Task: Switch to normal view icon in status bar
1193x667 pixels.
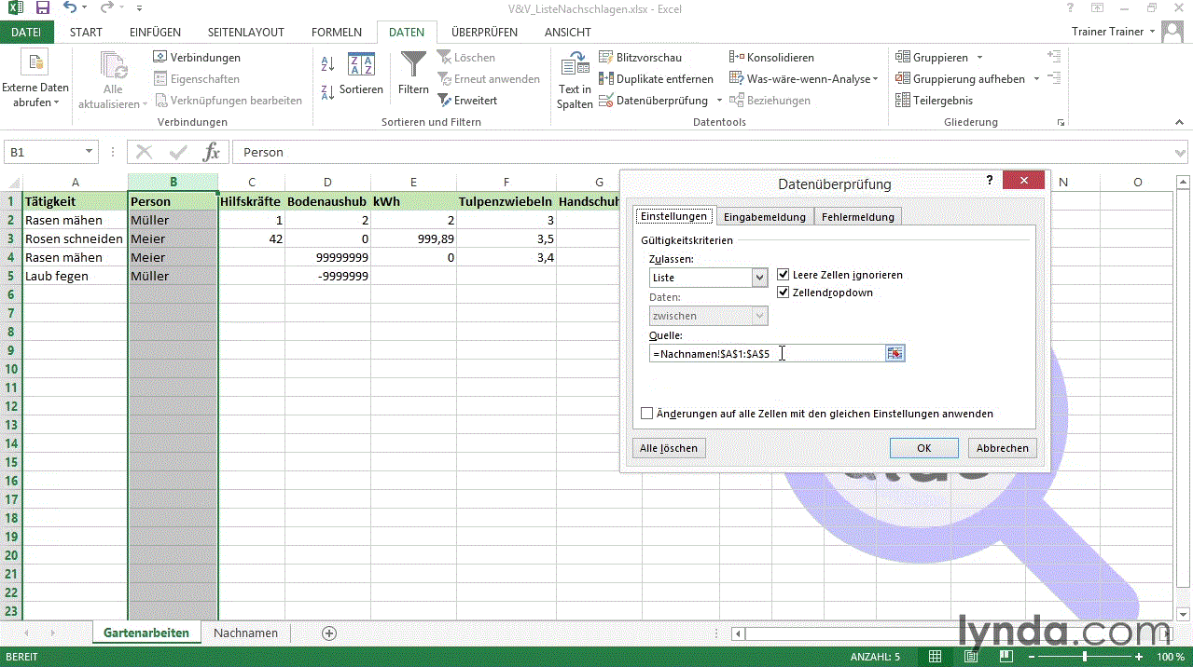Action: [x=936, y=657]
